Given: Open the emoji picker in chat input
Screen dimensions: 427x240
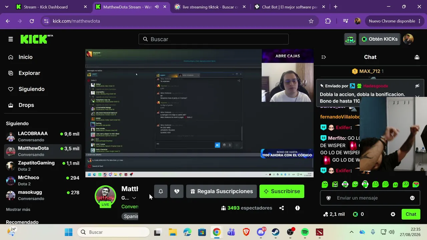Looking at the screenshot, I should point(412,198).
